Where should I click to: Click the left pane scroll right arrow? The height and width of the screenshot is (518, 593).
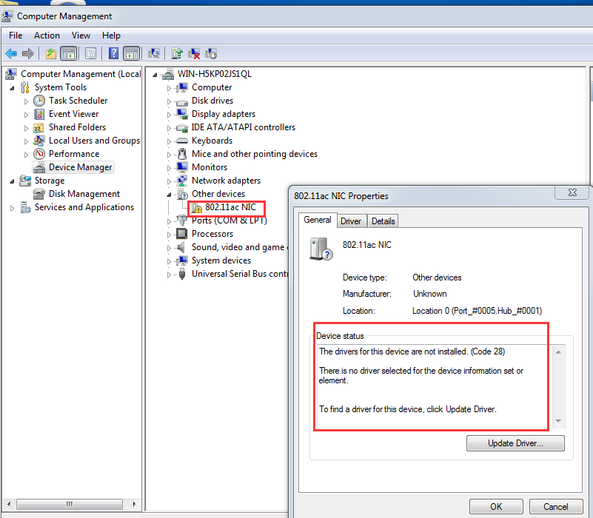tap(134, 504)
